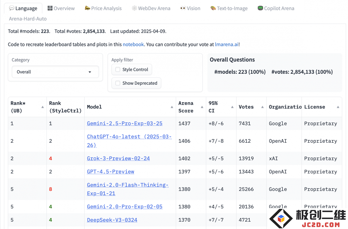
Task: Click the votes value 13919
Action: (x=247, y=158)
